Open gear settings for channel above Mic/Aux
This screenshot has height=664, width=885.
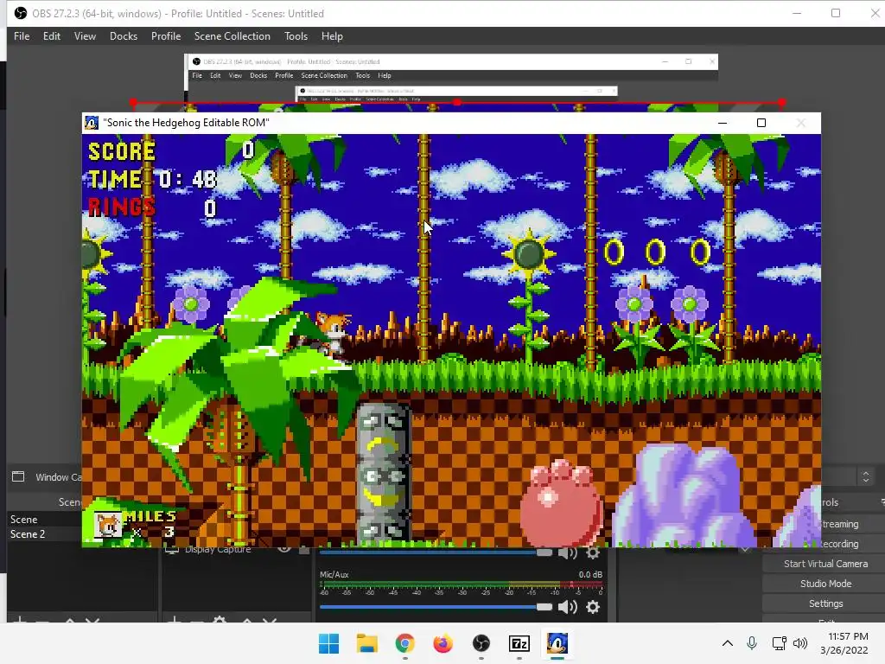[593, 552]
